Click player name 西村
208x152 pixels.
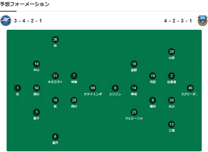[74, 106]
